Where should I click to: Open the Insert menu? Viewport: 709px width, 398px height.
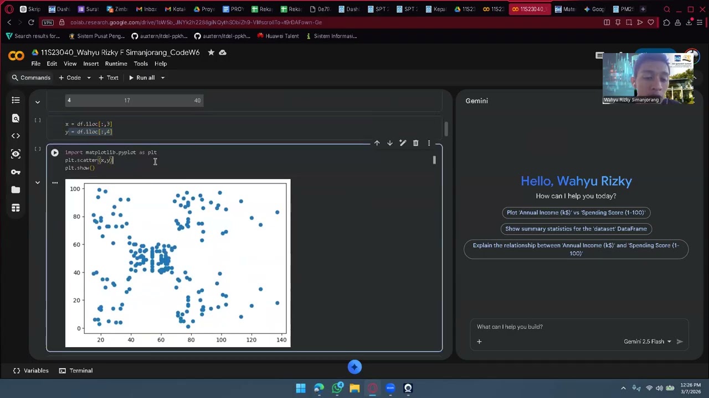91,64
